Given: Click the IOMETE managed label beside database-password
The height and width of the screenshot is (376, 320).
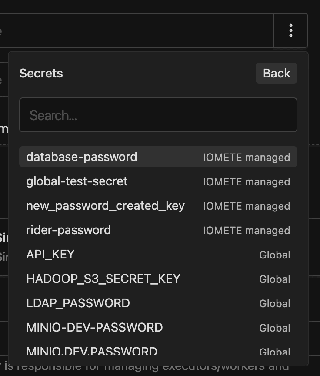Looking at the screenshot, I should coord(247,157).
